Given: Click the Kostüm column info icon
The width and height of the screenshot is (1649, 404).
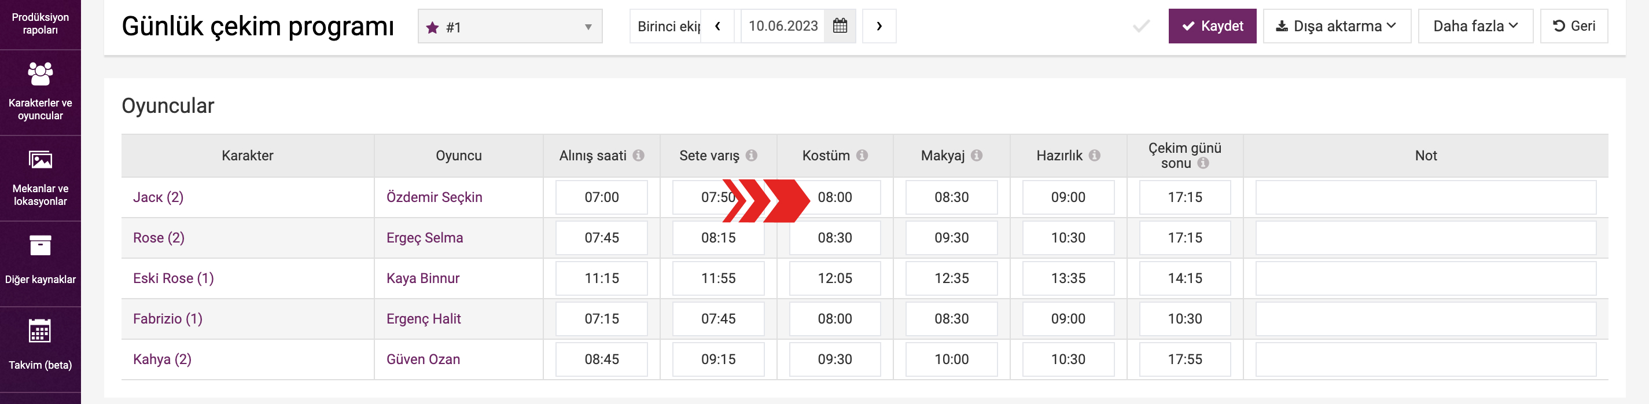Looking at the screenshot, I should pos(862,156).
